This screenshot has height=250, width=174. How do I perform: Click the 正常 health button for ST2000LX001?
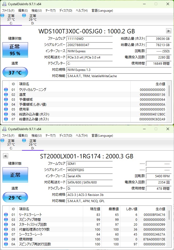point(15,175)
